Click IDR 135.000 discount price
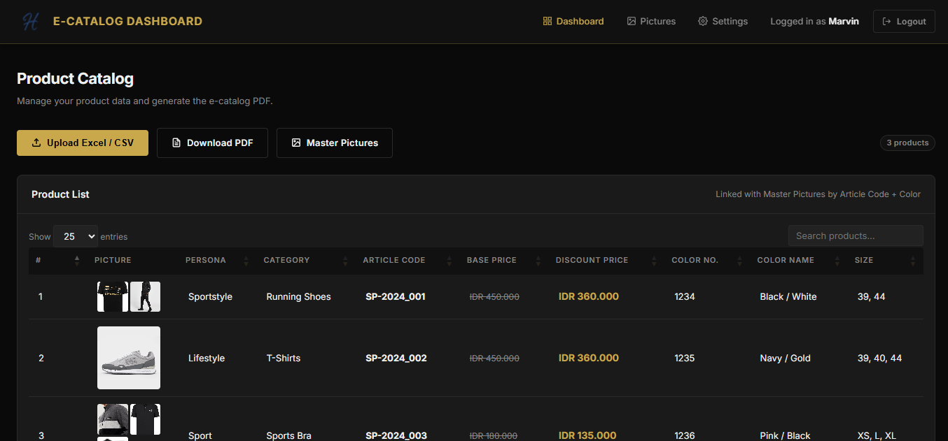Screen dimensions: 948x441 (587, 435)
